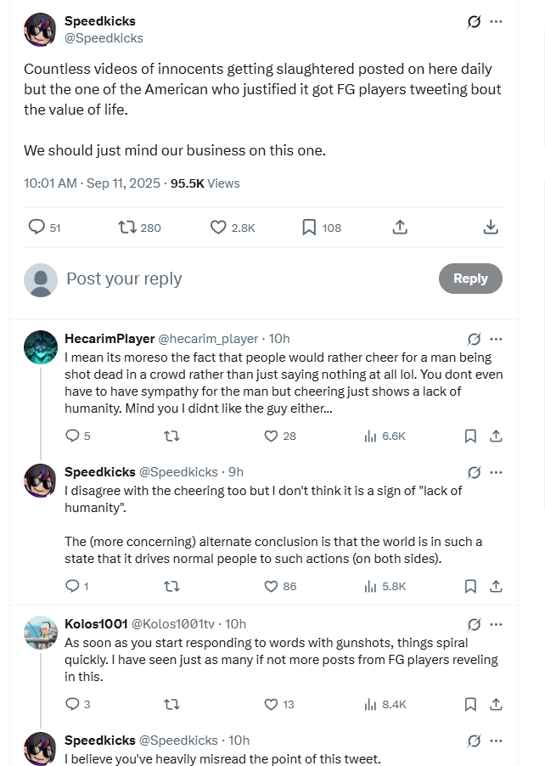The width and height of the screenshot is (545, 766).
Task: Bookmark Kolos1001's reply
Action: (470, 704)
